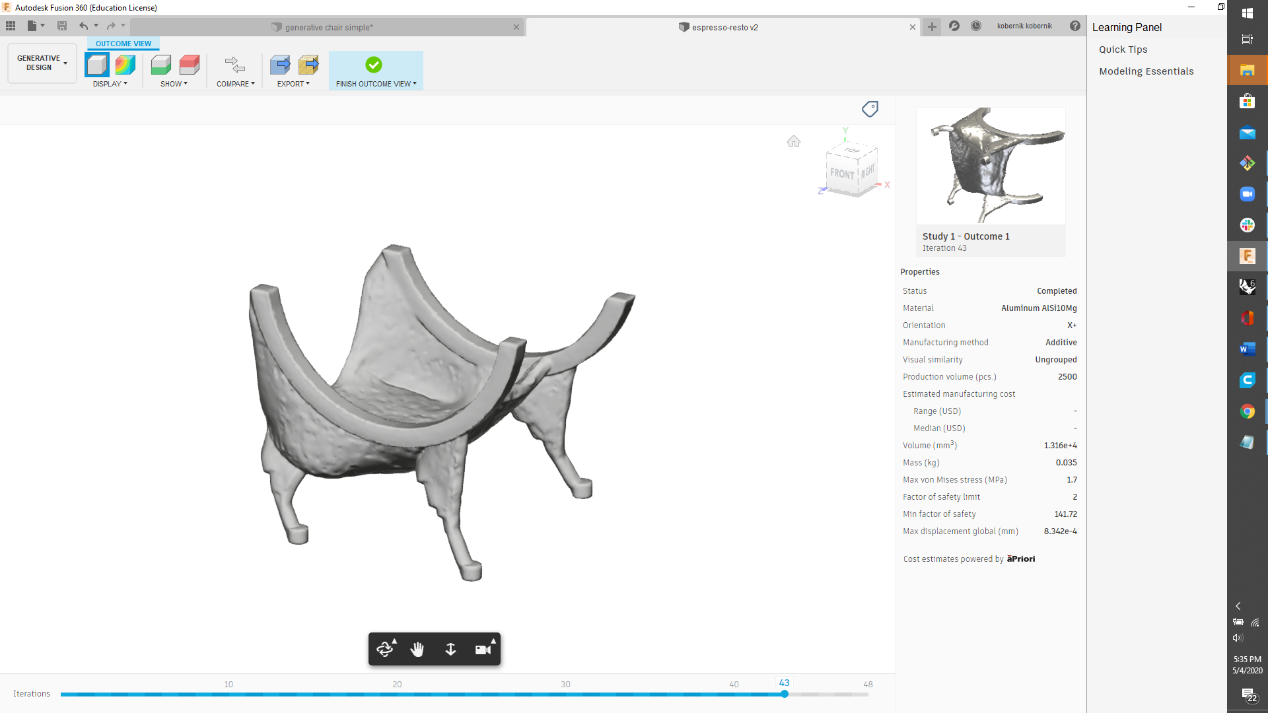Expand the DISPLAY dropdown

(x=110, y=84)
